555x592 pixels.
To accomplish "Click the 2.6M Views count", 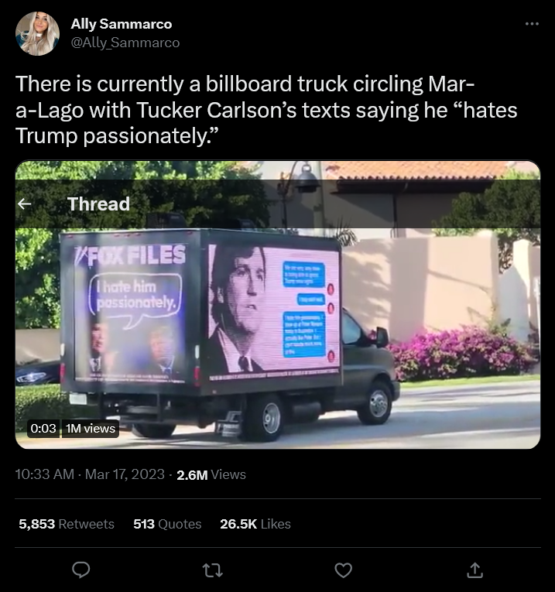I will pos(211,474).
